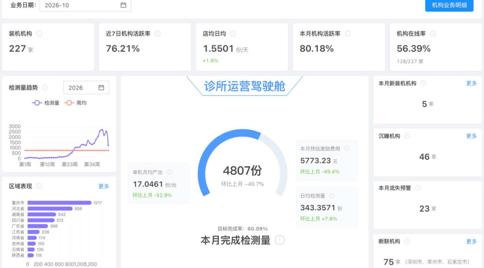Click 环比上月 -52.9% under 单机月均产出

152,195
